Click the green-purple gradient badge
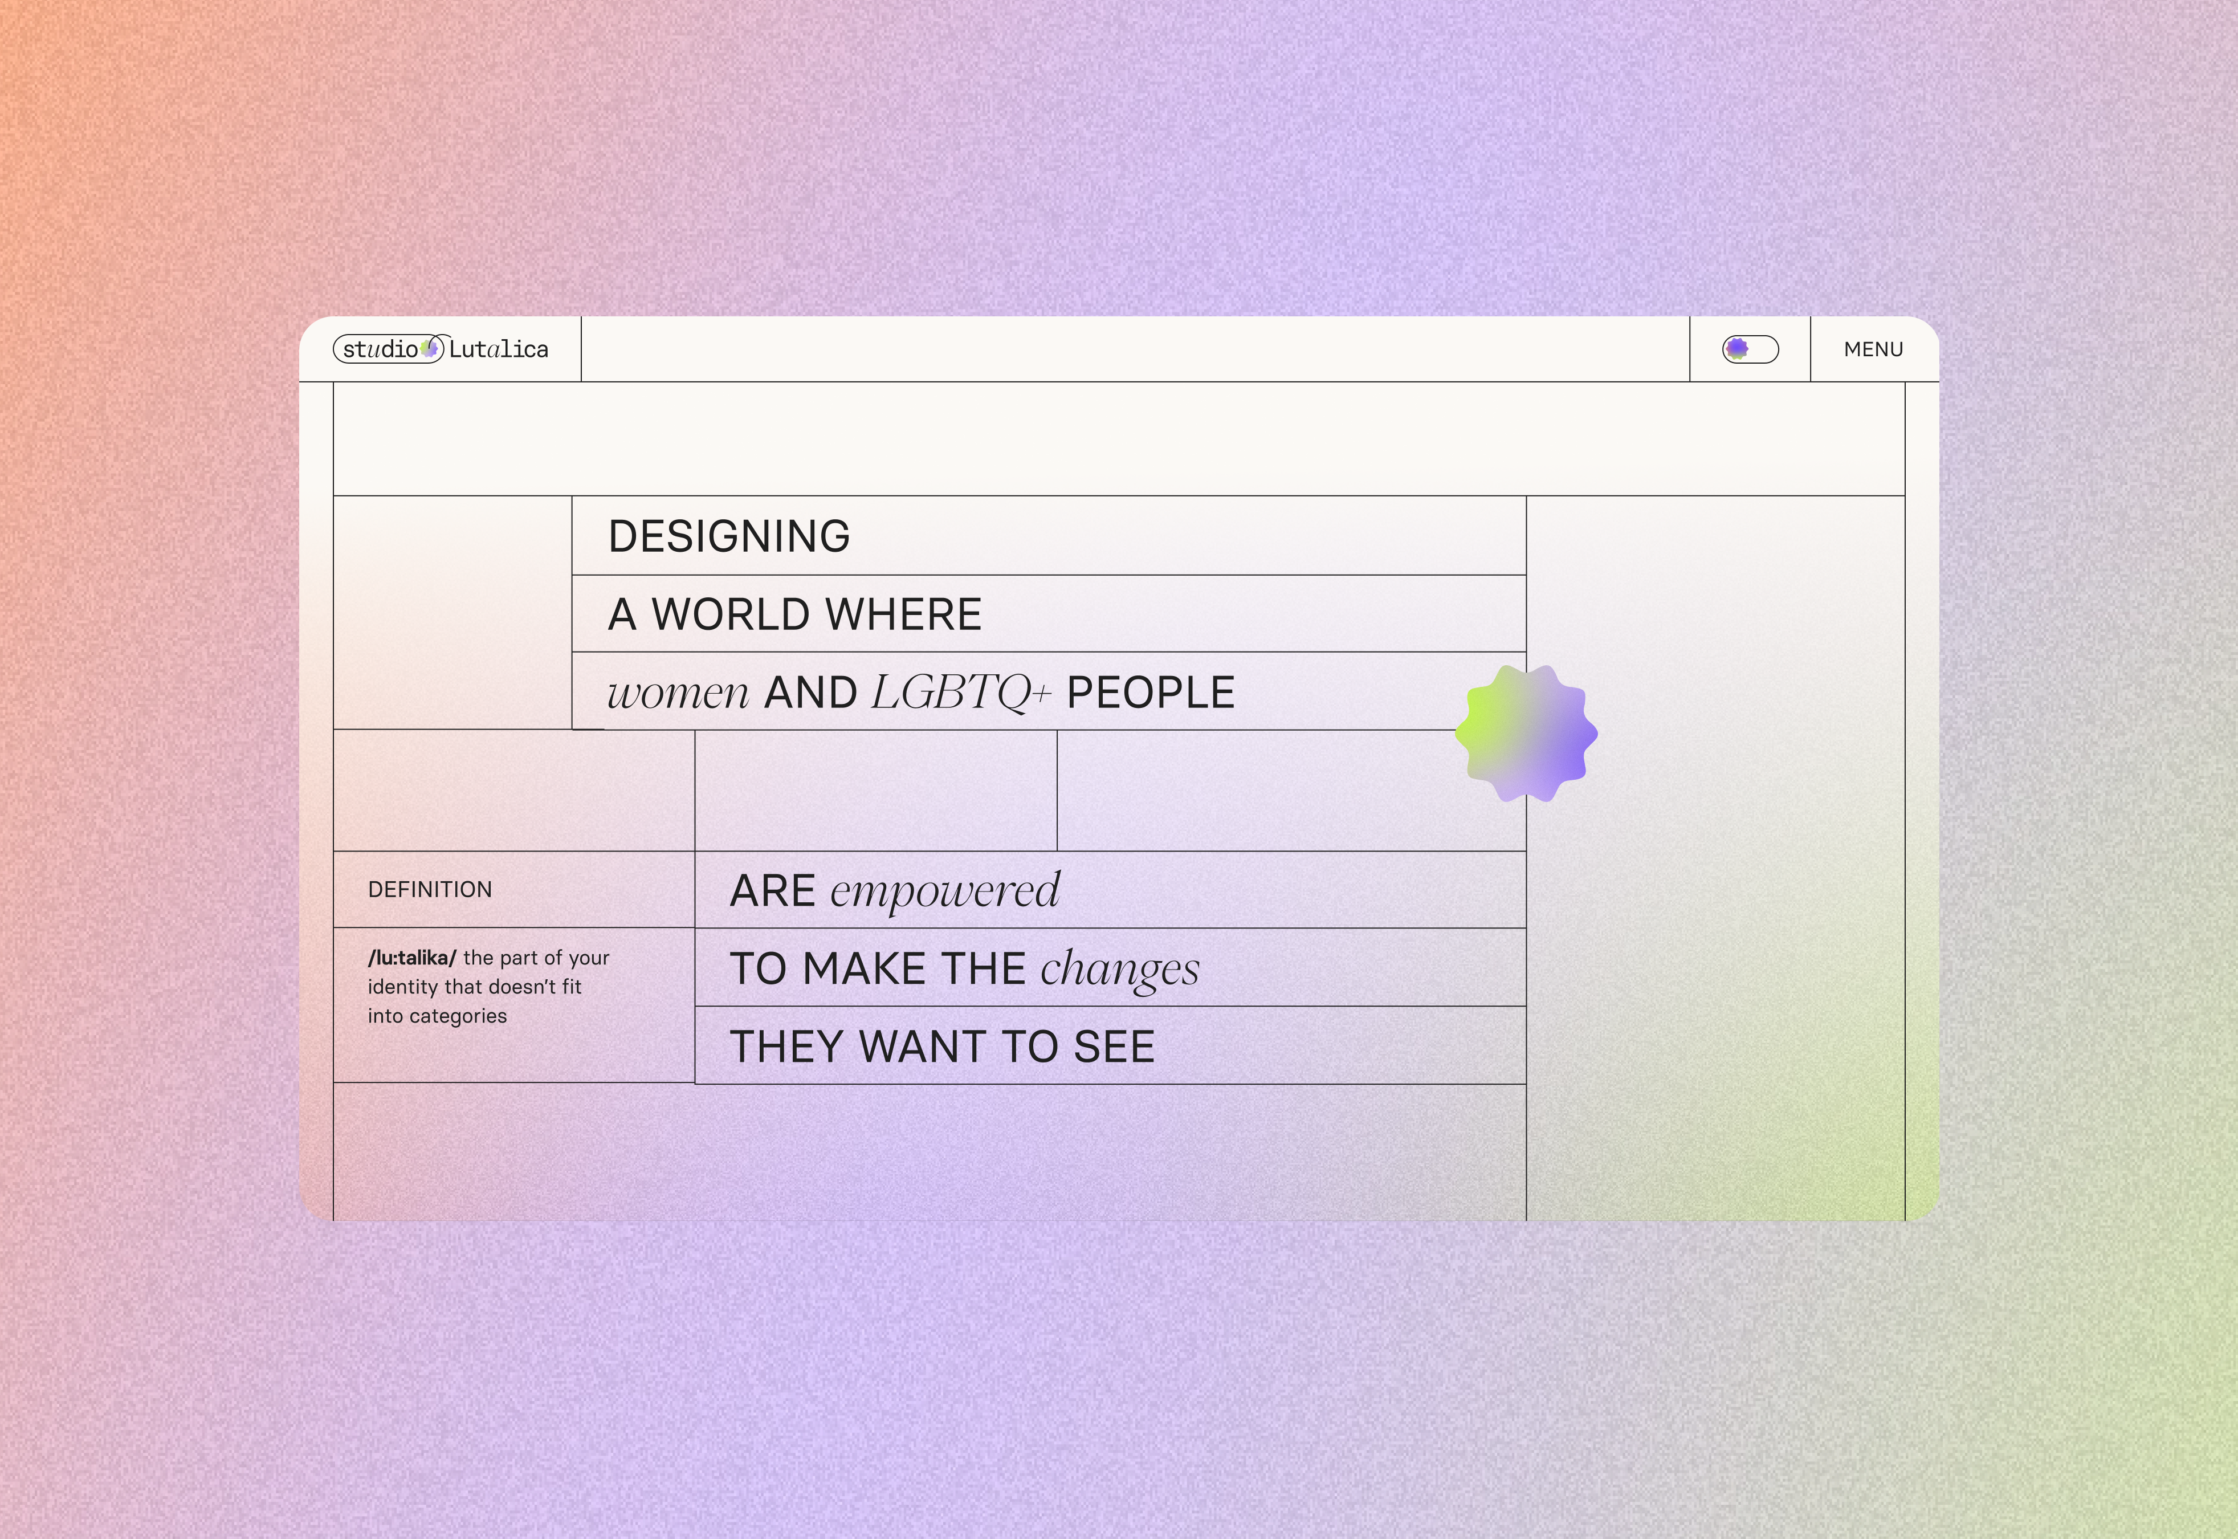 pyautogui.click(x=1526, y=733)
